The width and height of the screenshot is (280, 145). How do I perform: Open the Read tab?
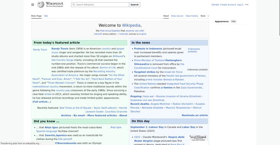[166, 16]
